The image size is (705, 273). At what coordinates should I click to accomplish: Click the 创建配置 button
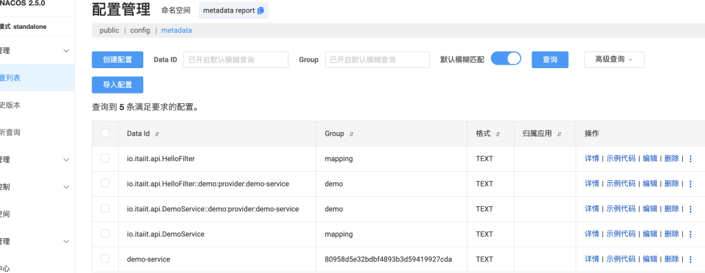click(x=117, y=60)
